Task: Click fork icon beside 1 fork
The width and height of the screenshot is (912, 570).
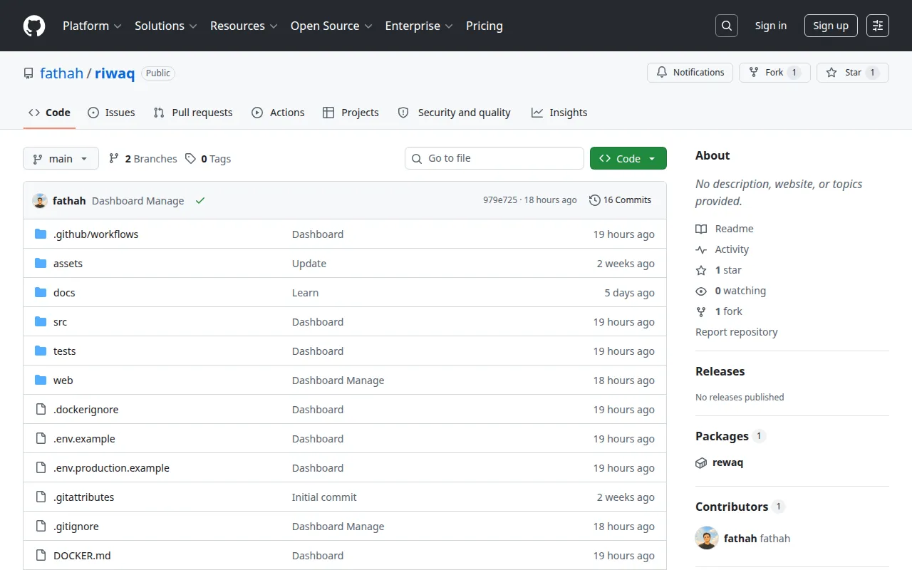Action: 701,311
